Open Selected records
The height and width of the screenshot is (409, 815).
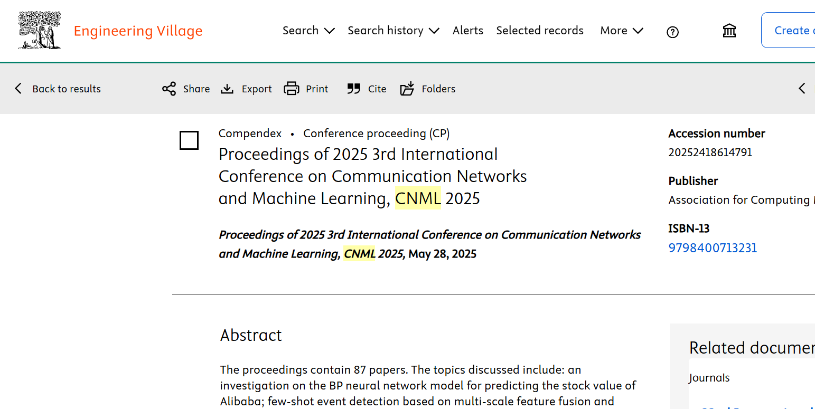(540, 31)
